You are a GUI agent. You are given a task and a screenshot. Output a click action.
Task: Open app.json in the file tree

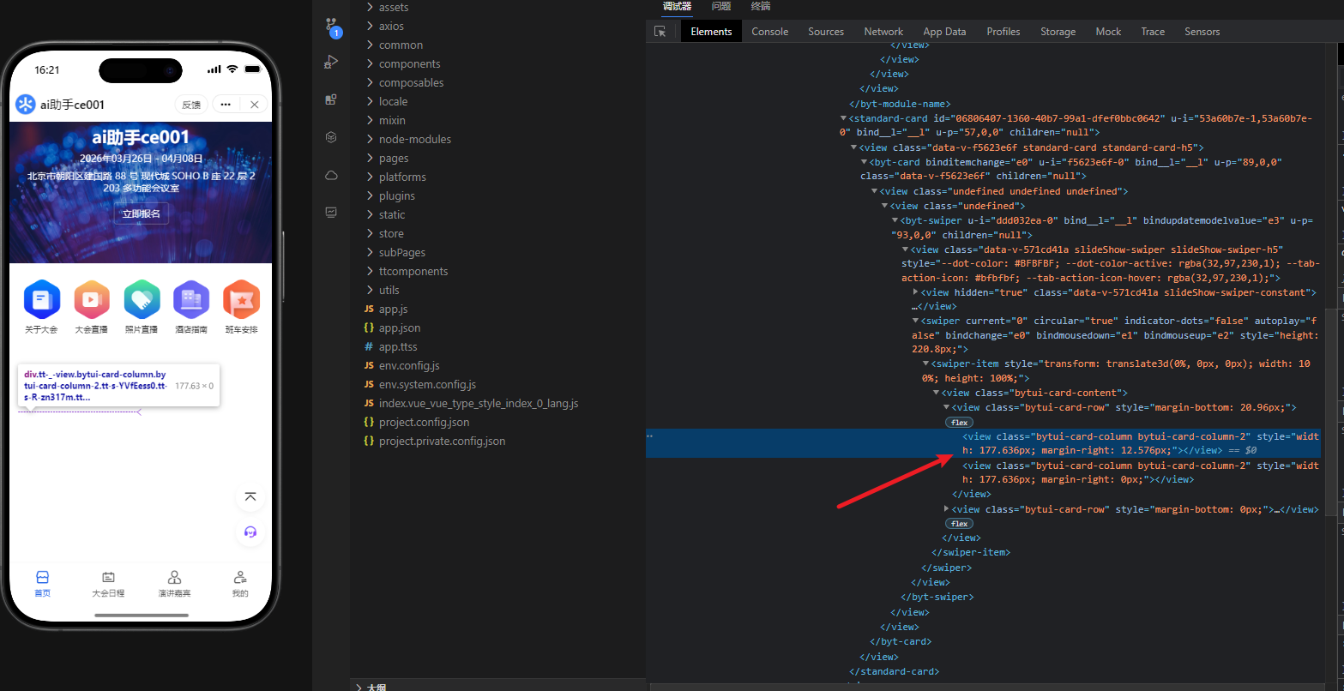click(399, 328)
